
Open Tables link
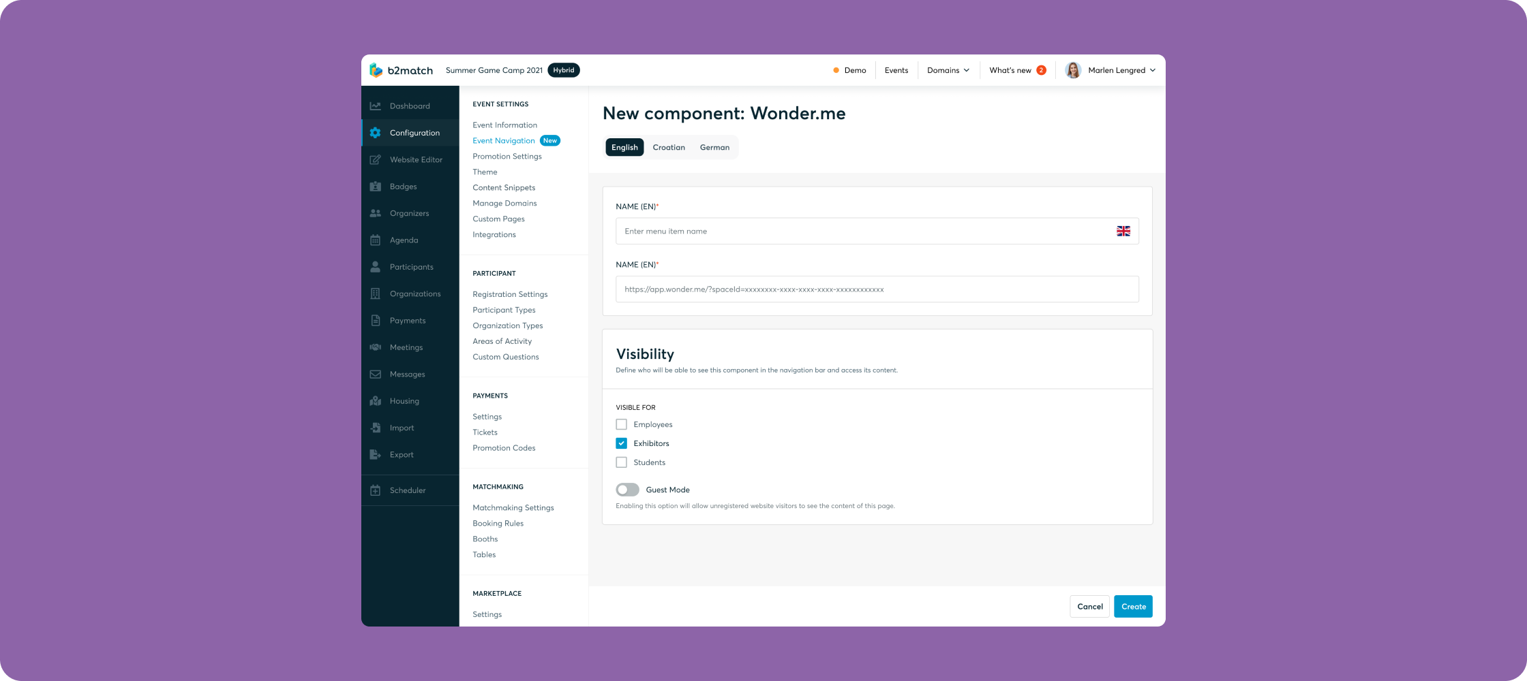(x=484, y=555)
